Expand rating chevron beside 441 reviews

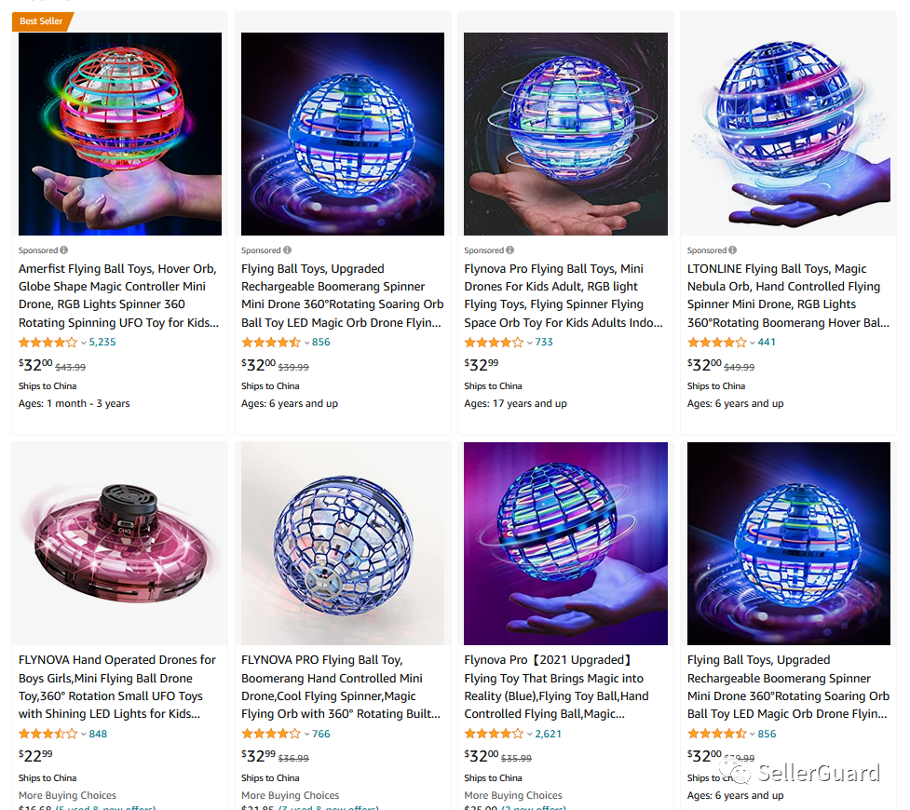753,343
